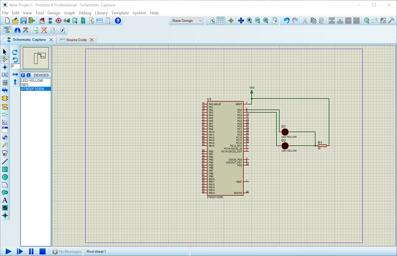Select LED-YELLOW in the devices list
The image size is (397, 256).
click(36, 81)
